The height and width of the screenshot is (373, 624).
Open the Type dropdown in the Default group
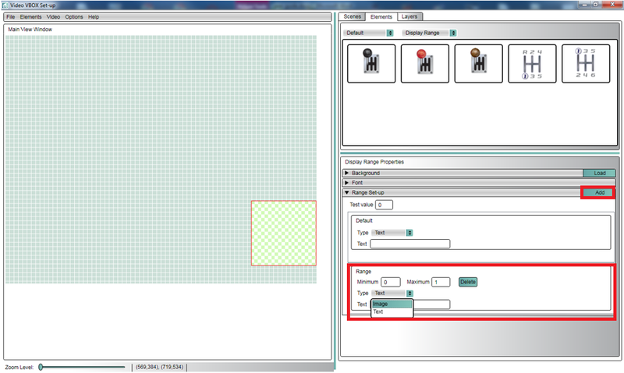[392, 232]
